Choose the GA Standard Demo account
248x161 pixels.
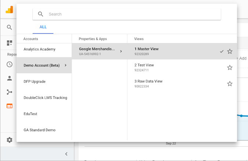tap(40, 130)
